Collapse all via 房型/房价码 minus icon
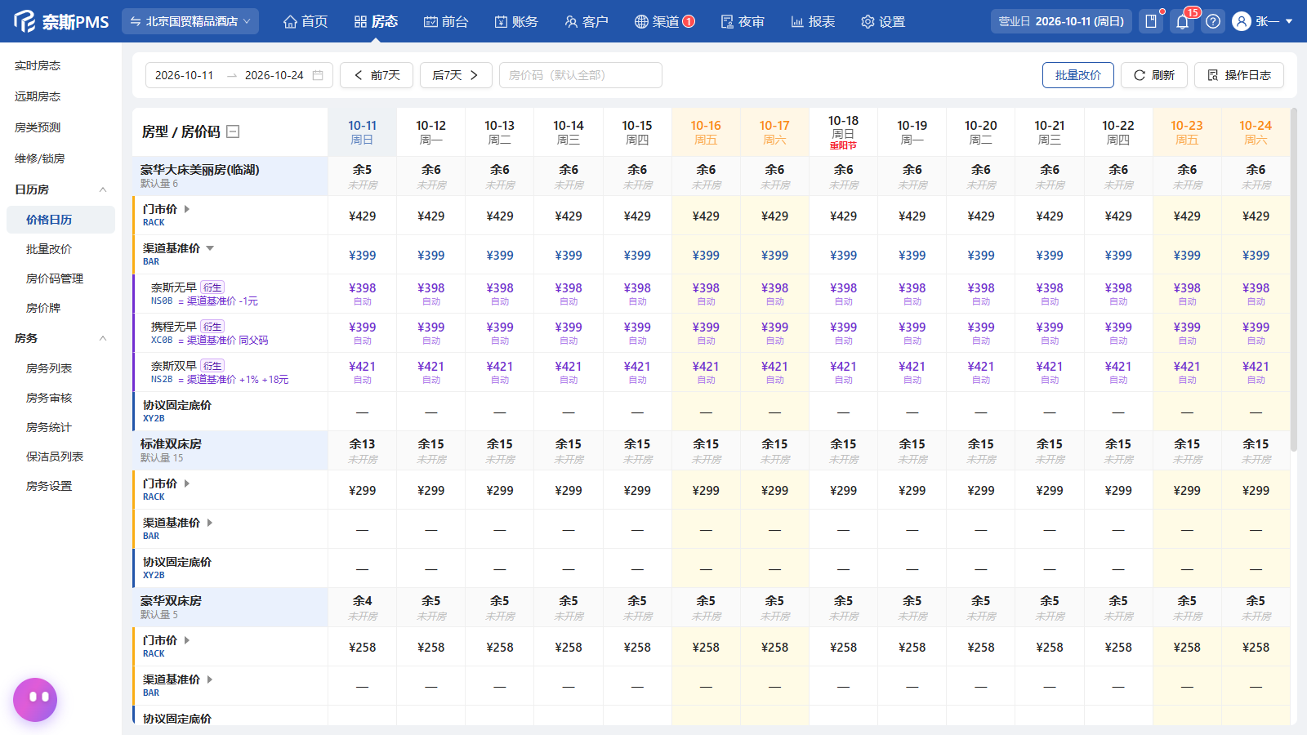Viewport: 1307px width, 735px height. [x=233, y=131]
